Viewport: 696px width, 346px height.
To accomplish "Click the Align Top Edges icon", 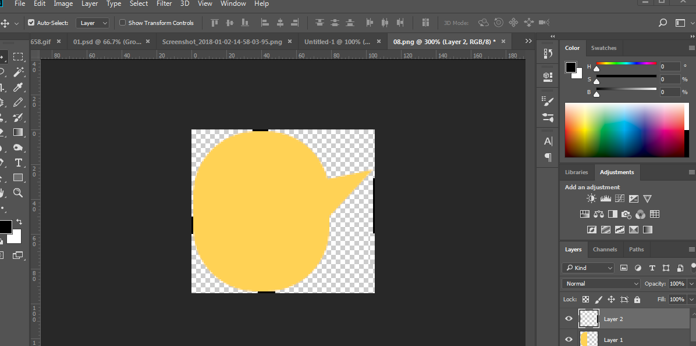I will [x=215, y=23].
